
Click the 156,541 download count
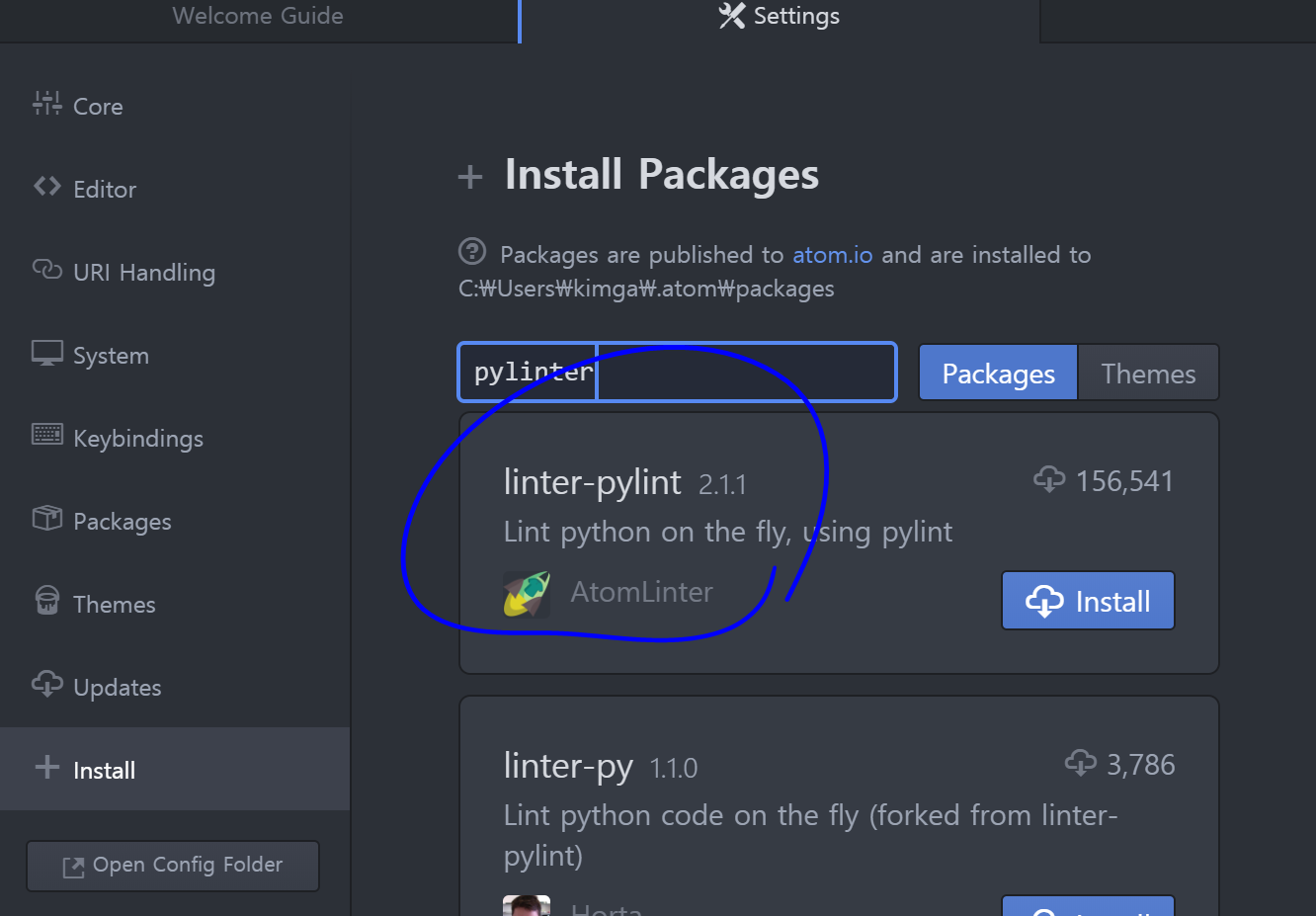(x=1124, y=481)
